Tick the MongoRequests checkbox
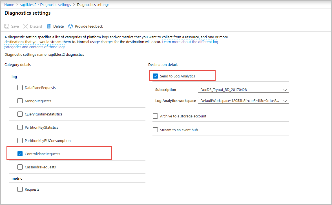Image resolution: width=332 pixels, height=205 pixels. tap(20, 101)
